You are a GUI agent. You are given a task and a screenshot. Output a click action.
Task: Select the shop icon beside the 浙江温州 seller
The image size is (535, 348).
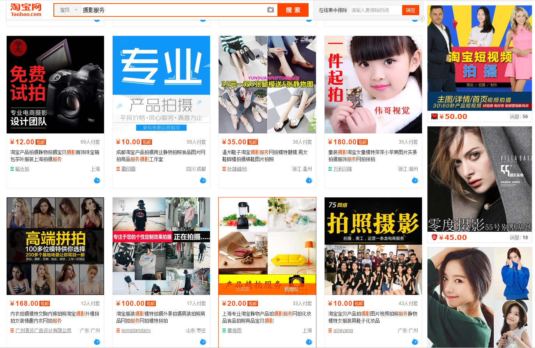pos(224,169)
